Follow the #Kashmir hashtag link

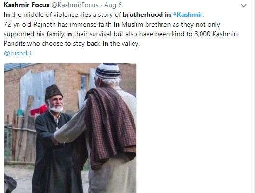188,14
